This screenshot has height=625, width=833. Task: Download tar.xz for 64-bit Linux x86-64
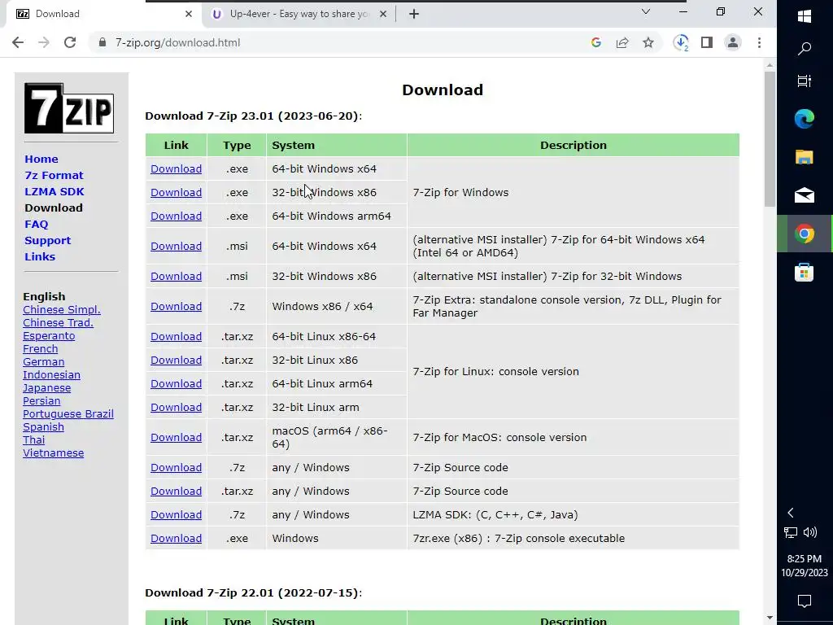176,336
